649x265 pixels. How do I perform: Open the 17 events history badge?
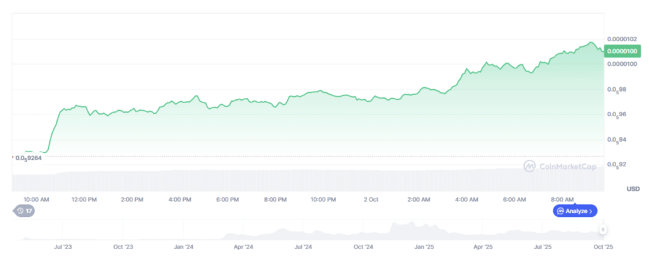pos(25,211)
